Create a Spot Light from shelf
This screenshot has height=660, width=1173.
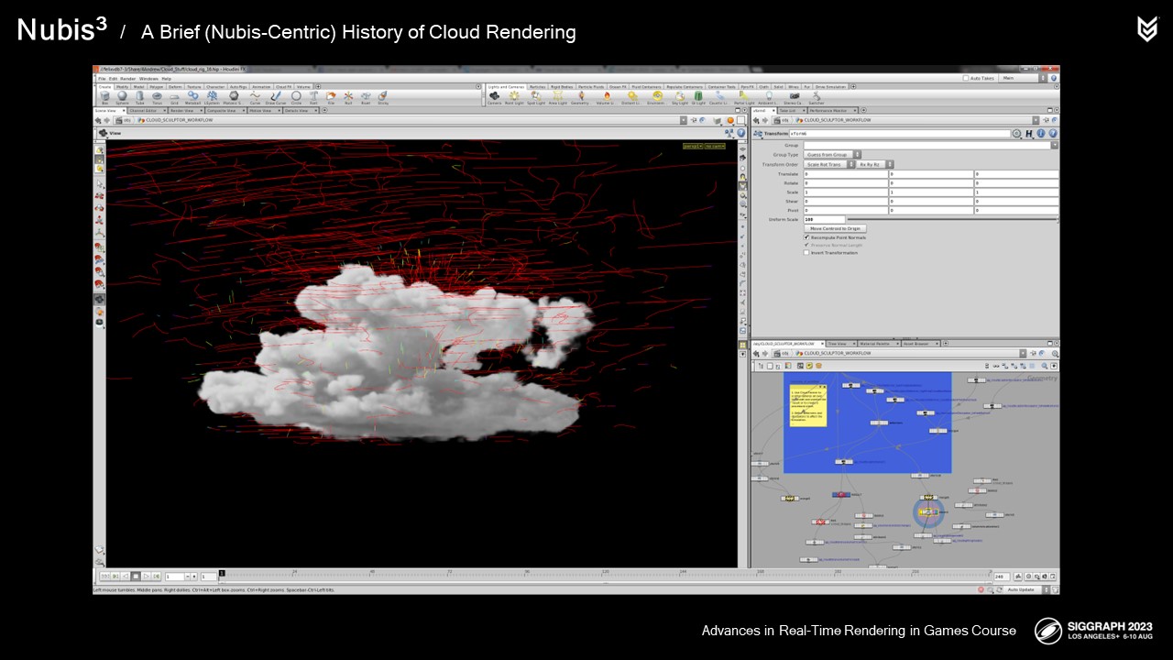[x=537, y=97]
